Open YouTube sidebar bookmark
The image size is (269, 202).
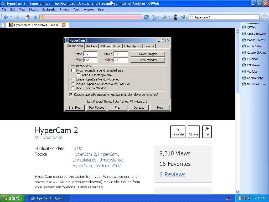[x=250, y=72]
